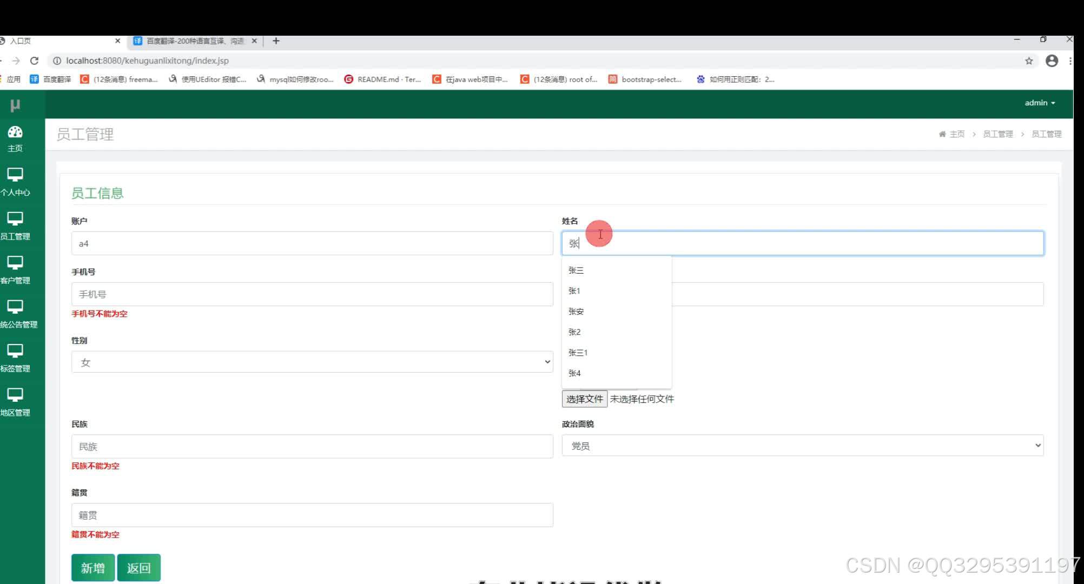Choose suggestion 张1 from autocomplete
The width and height of the screenshot is (1084, 584).
tap(617, 290)
